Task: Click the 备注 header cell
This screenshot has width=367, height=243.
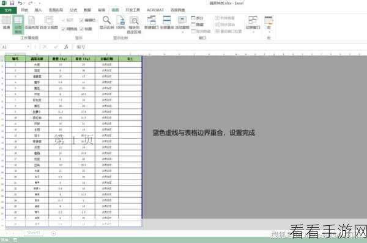Action: click(130, 59)
